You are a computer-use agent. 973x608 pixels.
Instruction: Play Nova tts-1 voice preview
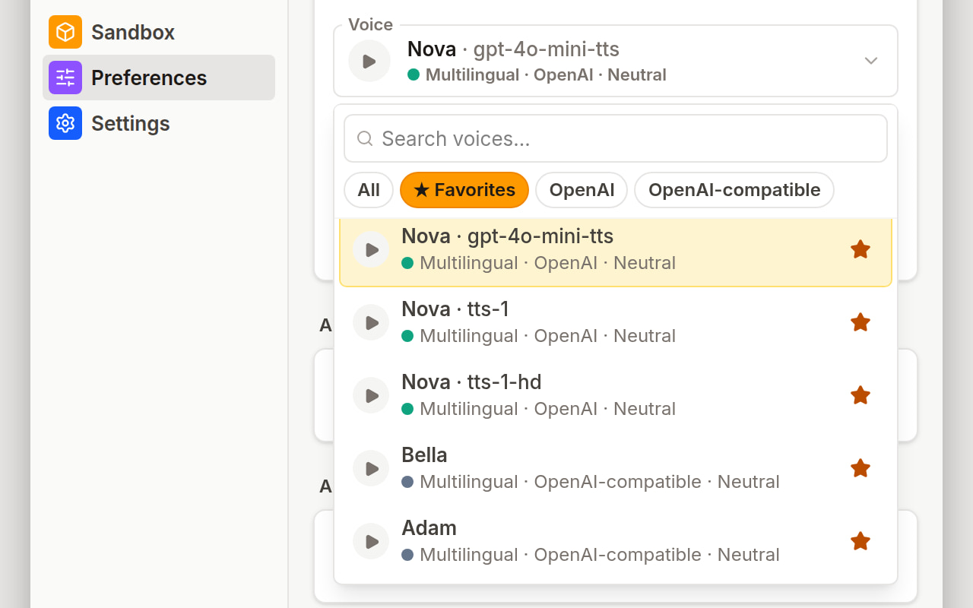pyautogui.click(x=371, y=322)
